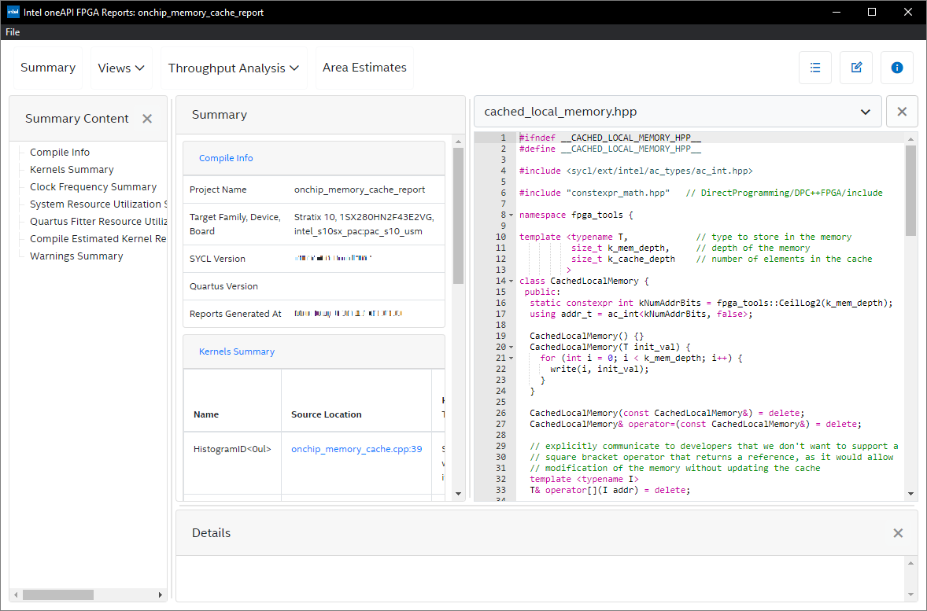
Task: Open the cached_local_memory.hpp file selector
Action: 677,112
